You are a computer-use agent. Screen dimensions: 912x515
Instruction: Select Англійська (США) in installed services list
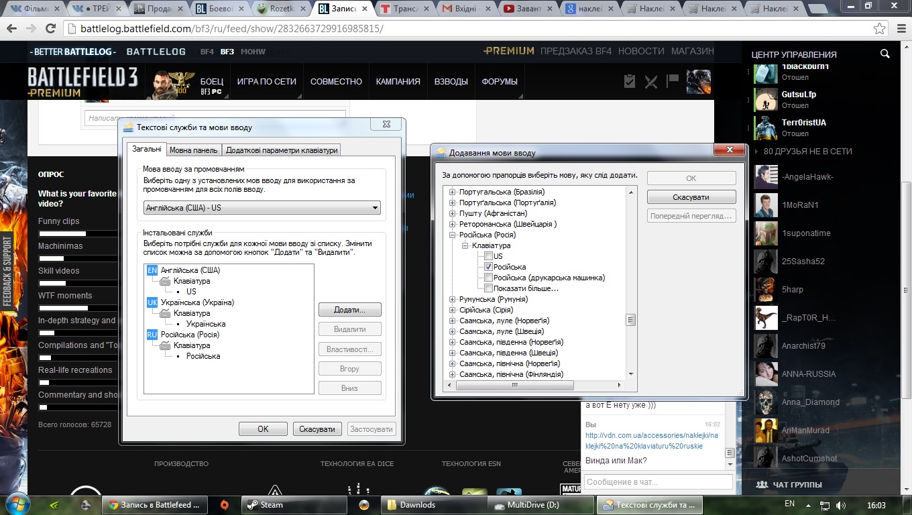click(190, 270)
